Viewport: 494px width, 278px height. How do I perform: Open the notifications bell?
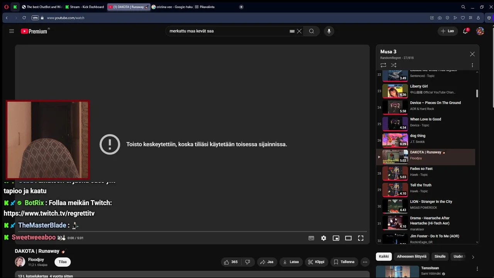pos(465,31)
